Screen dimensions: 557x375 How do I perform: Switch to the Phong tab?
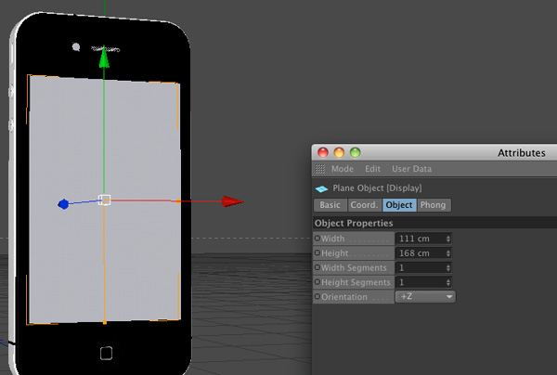[433, 205]
